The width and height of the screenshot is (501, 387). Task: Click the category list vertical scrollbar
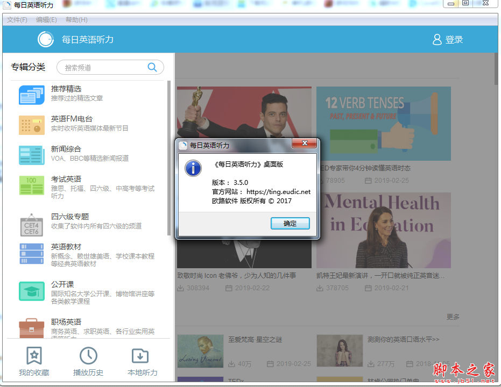[169, 158]
